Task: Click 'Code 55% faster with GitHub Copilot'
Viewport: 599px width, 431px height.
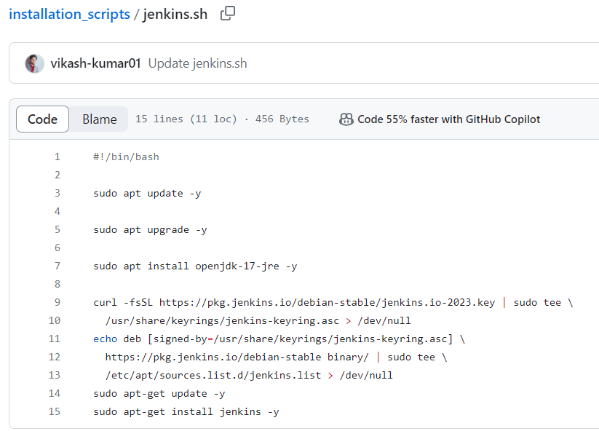Action: tap(448, 119)
